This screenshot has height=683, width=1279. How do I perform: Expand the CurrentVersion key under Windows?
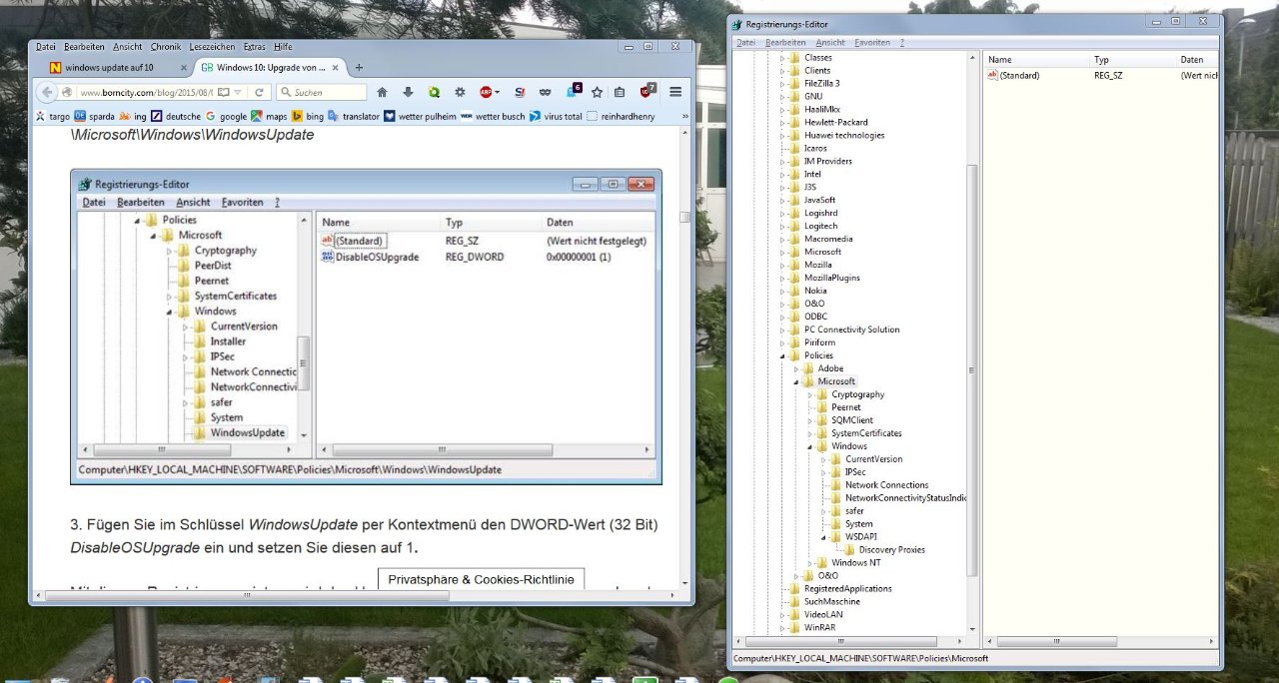[x=824, y=459]
